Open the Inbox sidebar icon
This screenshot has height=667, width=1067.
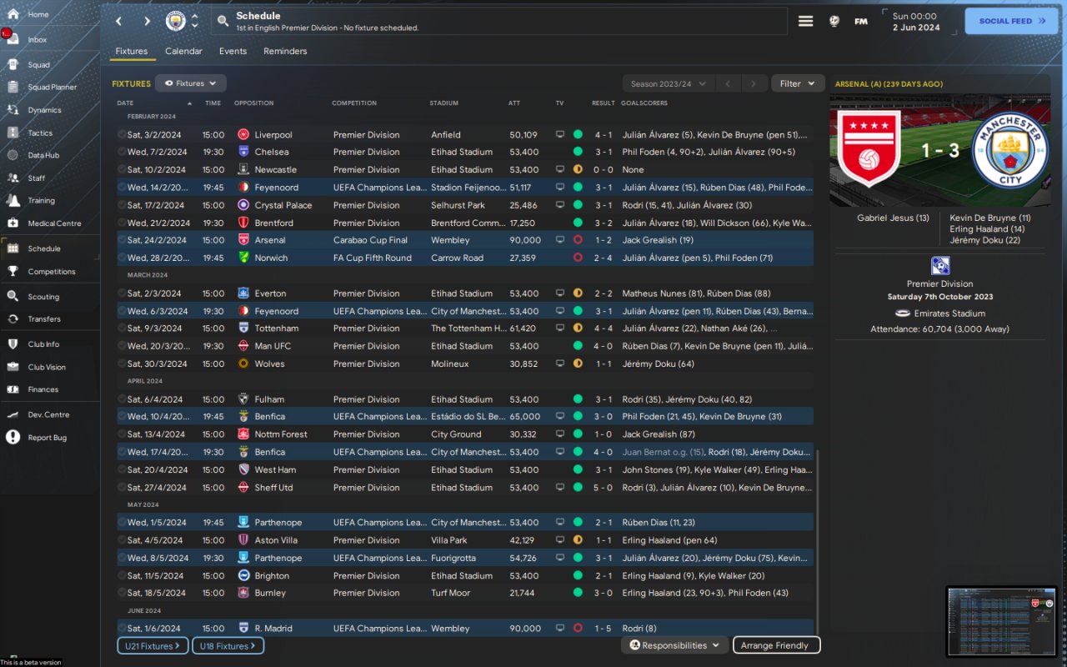13,39
